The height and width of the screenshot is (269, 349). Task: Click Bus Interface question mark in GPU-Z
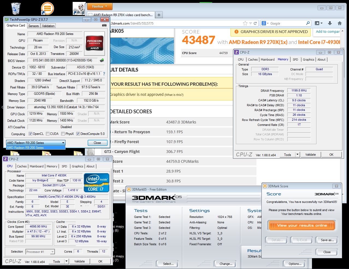pos(104,74)
